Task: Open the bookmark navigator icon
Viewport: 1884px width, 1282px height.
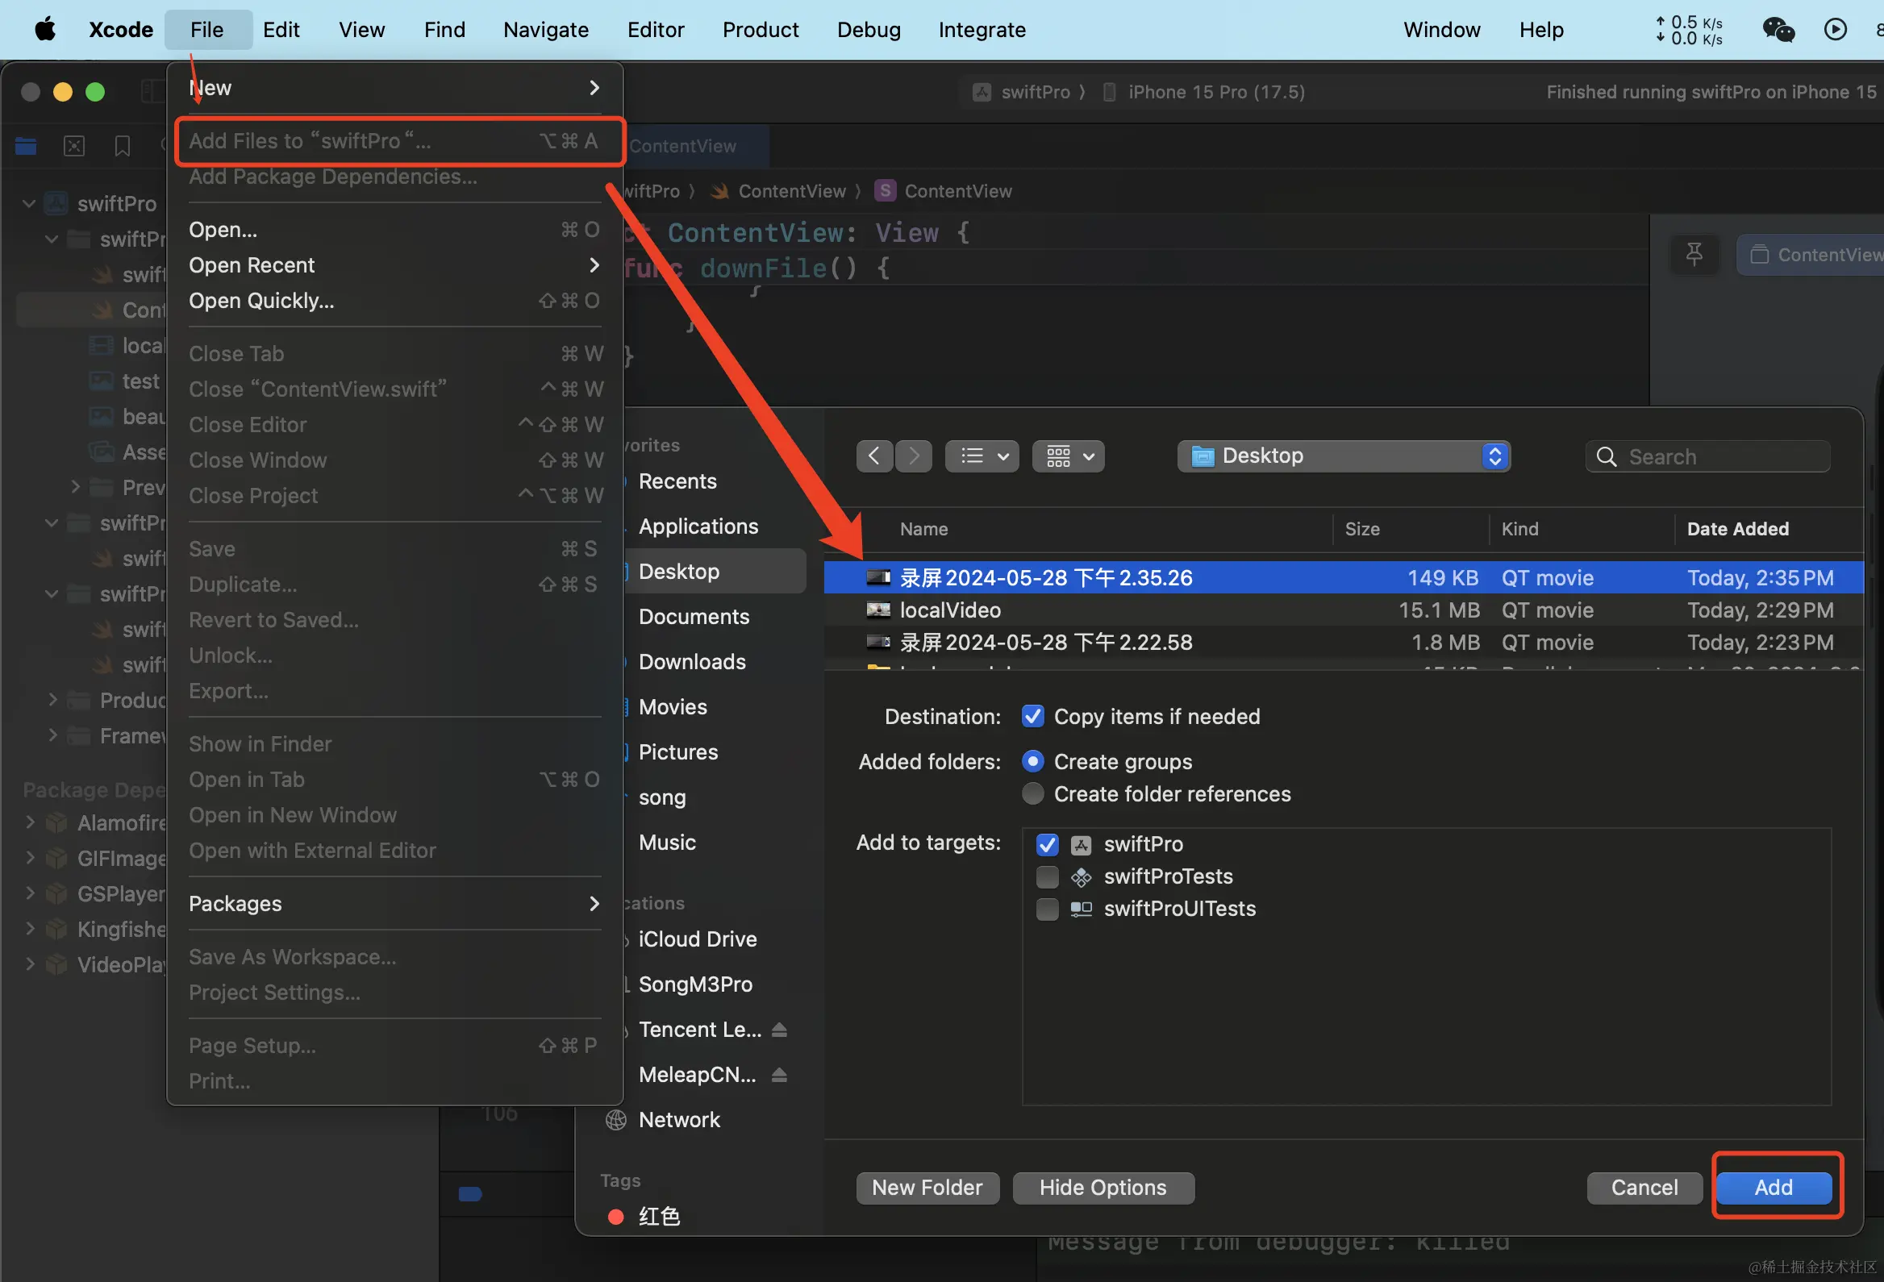Action: pyautogui.click(x=123, y=146)
